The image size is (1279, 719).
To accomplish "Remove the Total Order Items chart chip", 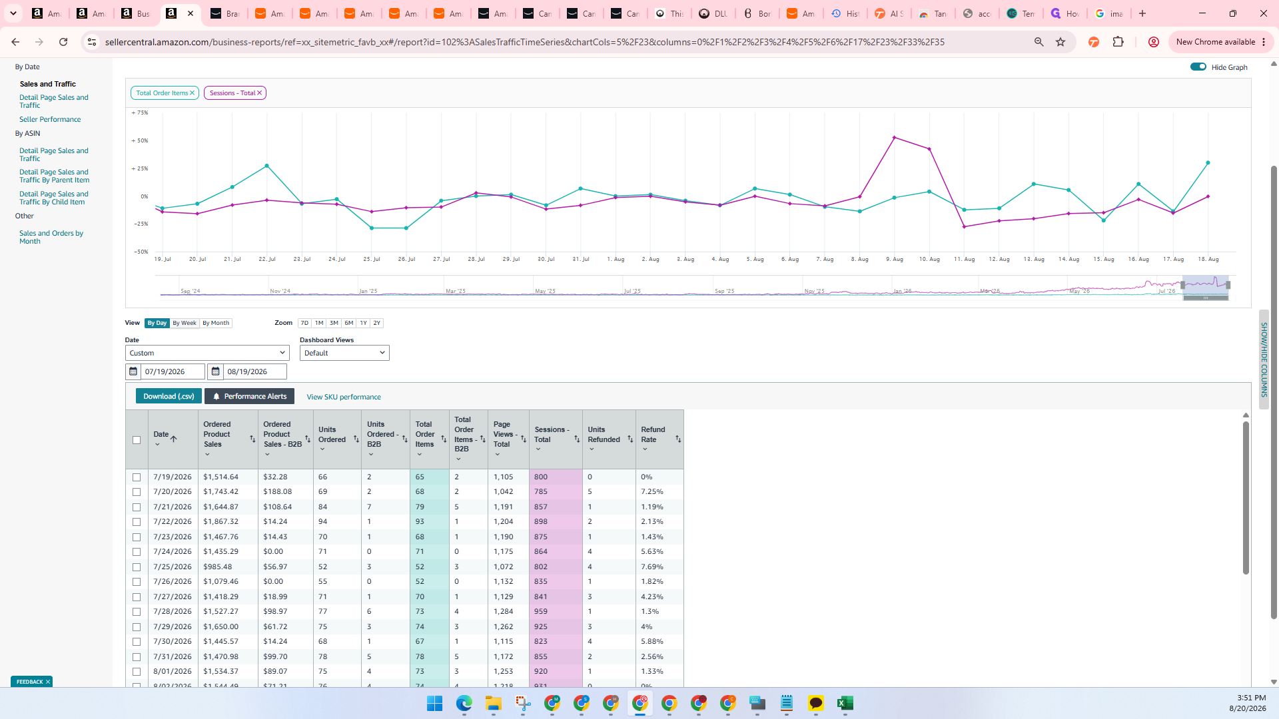I will [x=192, y=93].
